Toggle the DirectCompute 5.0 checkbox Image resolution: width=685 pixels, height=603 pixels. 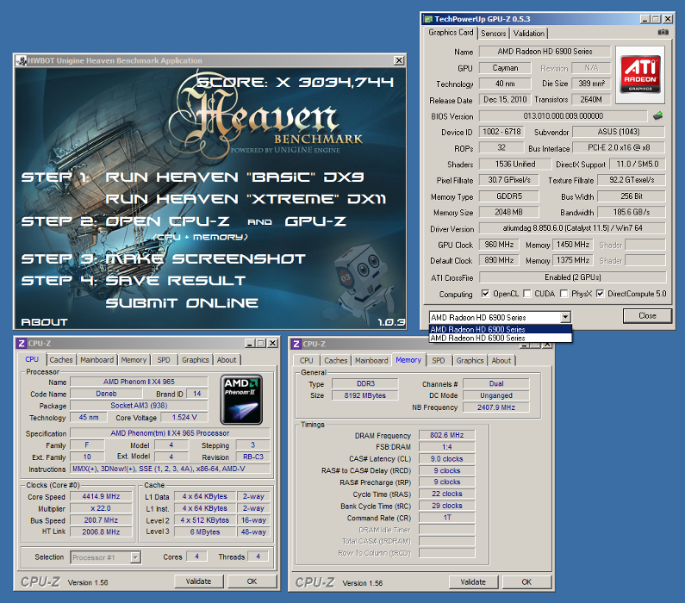click(601, 294)
